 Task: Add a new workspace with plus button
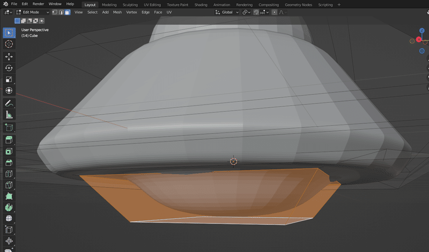(339, 5)
